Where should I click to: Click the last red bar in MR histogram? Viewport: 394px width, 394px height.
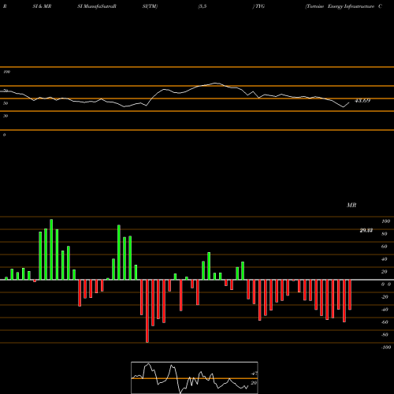(x=350, y=295)
